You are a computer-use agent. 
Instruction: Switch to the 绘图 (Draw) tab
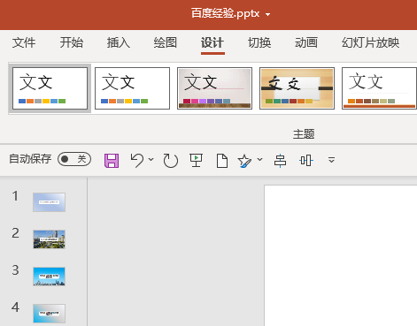click(x=166, y=42)
